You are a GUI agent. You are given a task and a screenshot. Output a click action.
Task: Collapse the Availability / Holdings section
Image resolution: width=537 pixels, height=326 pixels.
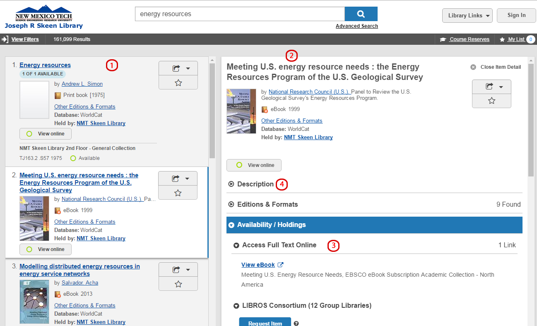[x=374, y=225]
